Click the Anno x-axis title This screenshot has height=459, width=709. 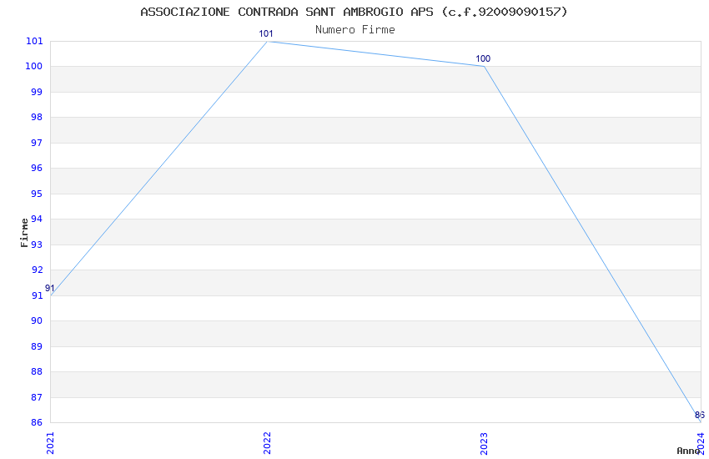(688, 451)
